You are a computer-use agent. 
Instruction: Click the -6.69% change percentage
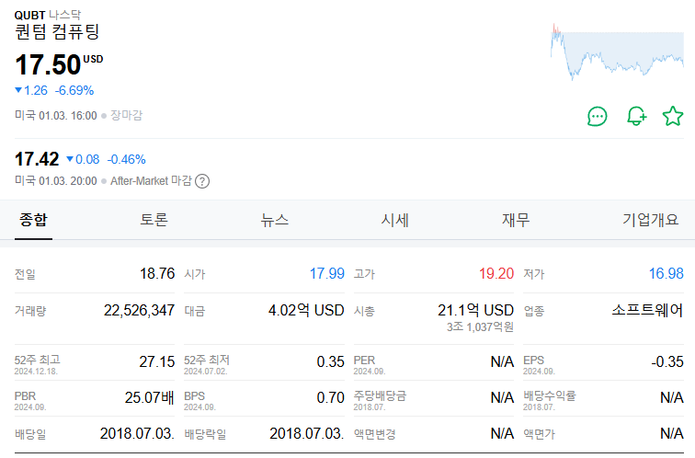tap(74, 90)
